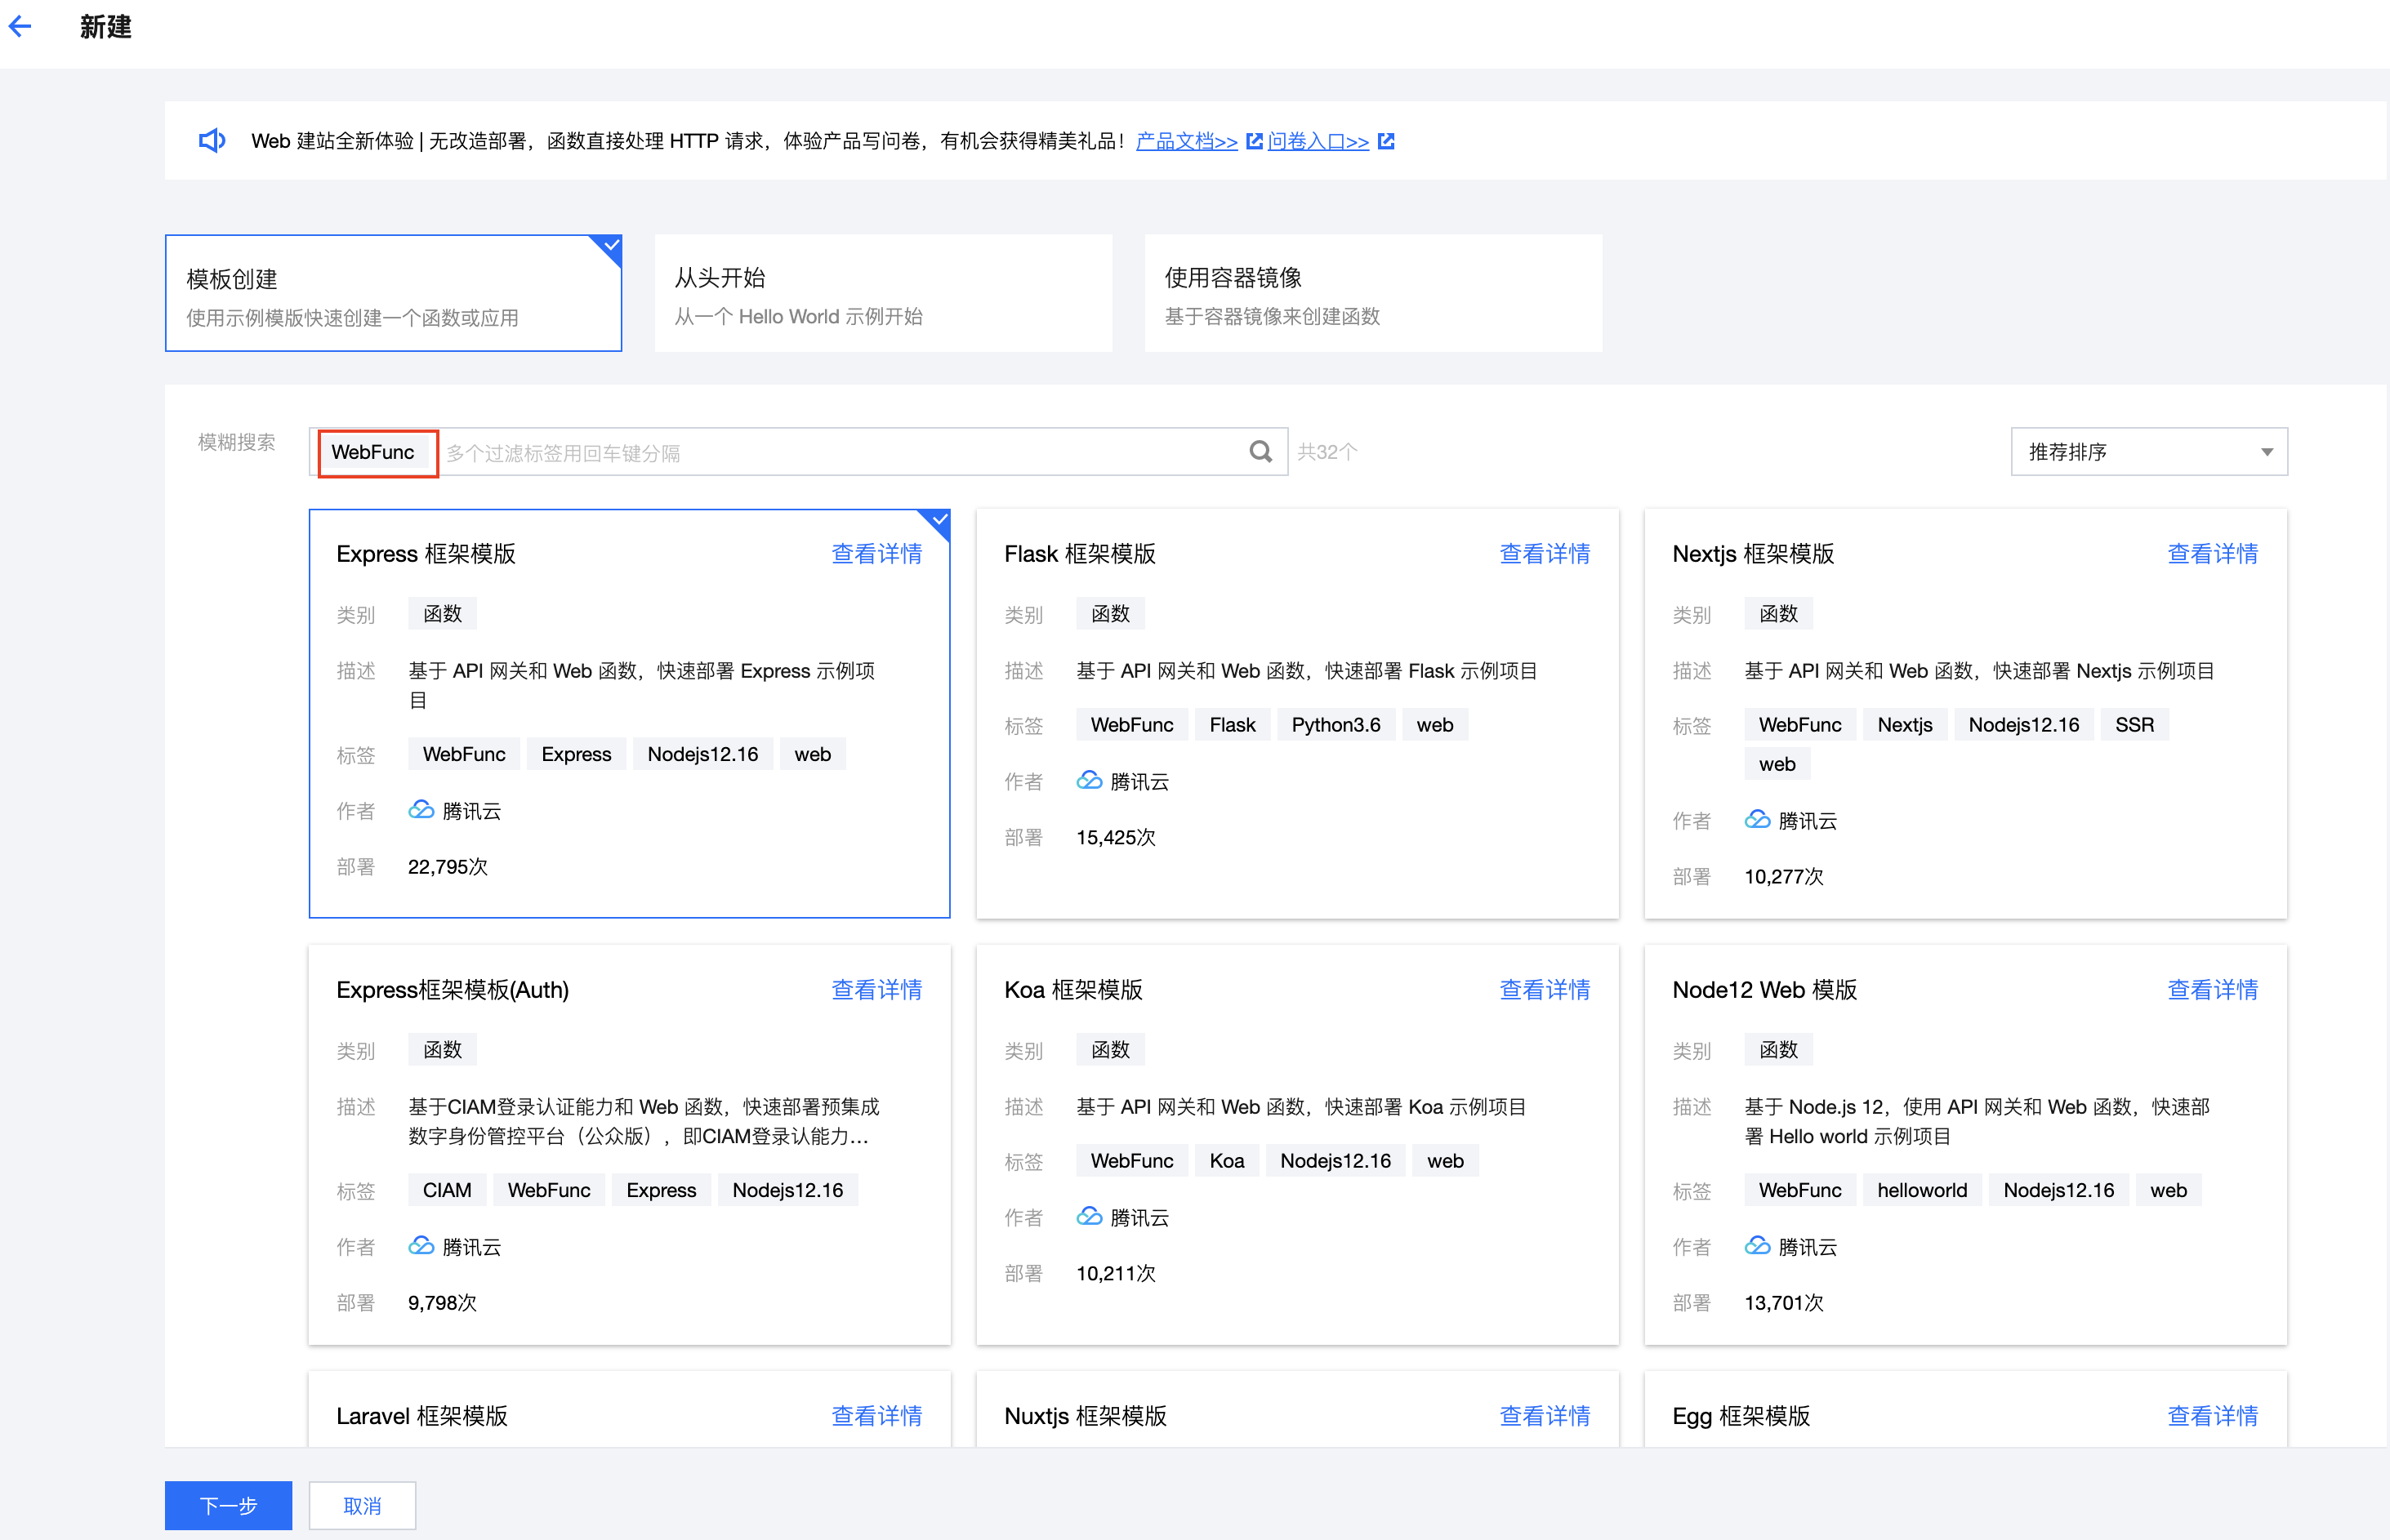The height and width of the screenshot is (1540, 2390).
Task: View details of Nextjs 框架模版
Action: pos(2213,554)
